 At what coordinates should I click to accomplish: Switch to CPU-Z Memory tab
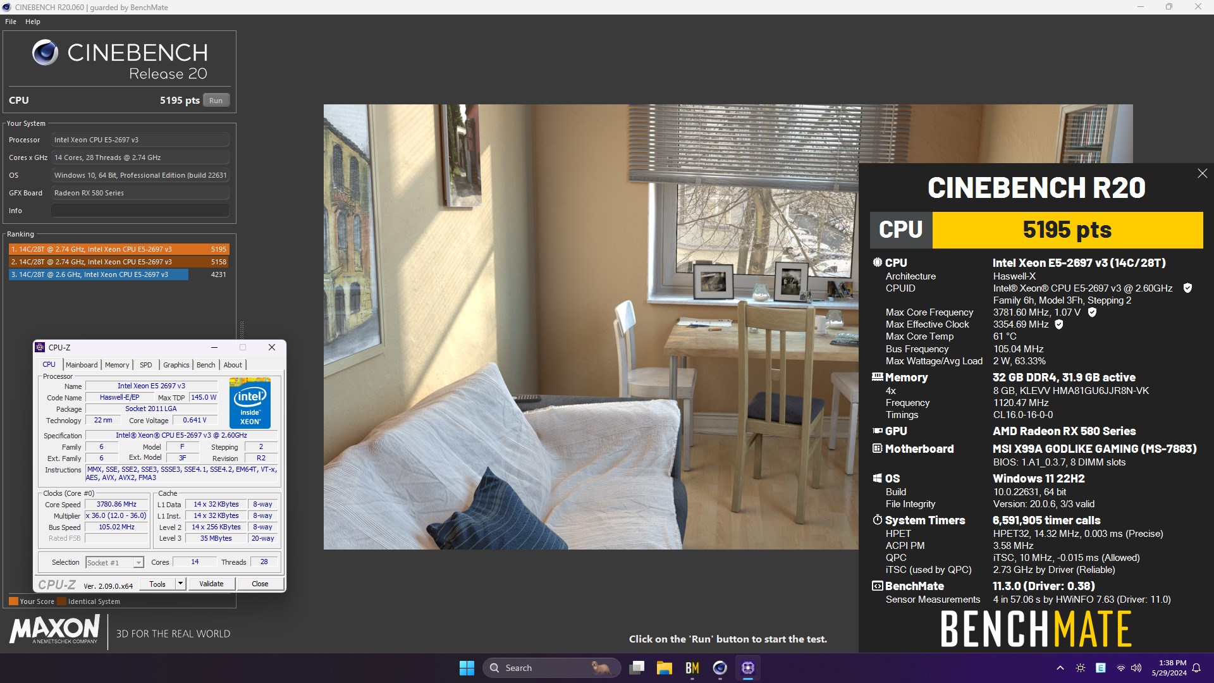click(x=117, y=365)
